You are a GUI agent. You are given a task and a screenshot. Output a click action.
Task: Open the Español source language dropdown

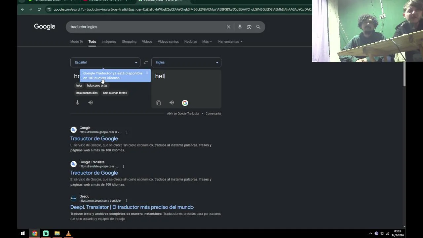[105, 62]
